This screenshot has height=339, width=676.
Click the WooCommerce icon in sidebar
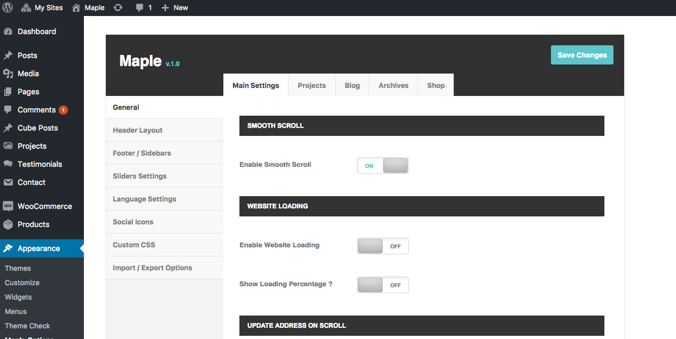pyautogui.click(x=8, y=206)
